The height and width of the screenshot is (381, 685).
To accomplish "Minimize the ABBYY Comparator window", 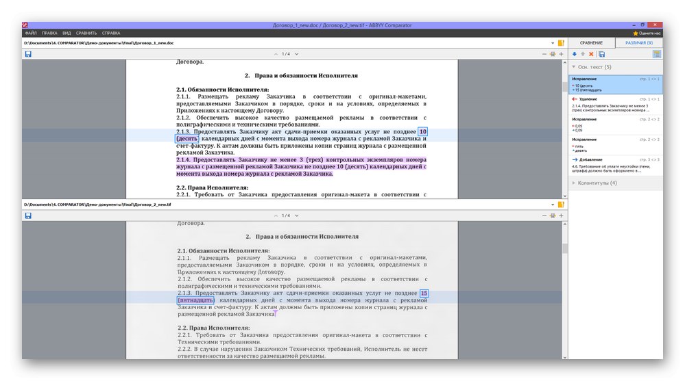I will click(634, 25).
